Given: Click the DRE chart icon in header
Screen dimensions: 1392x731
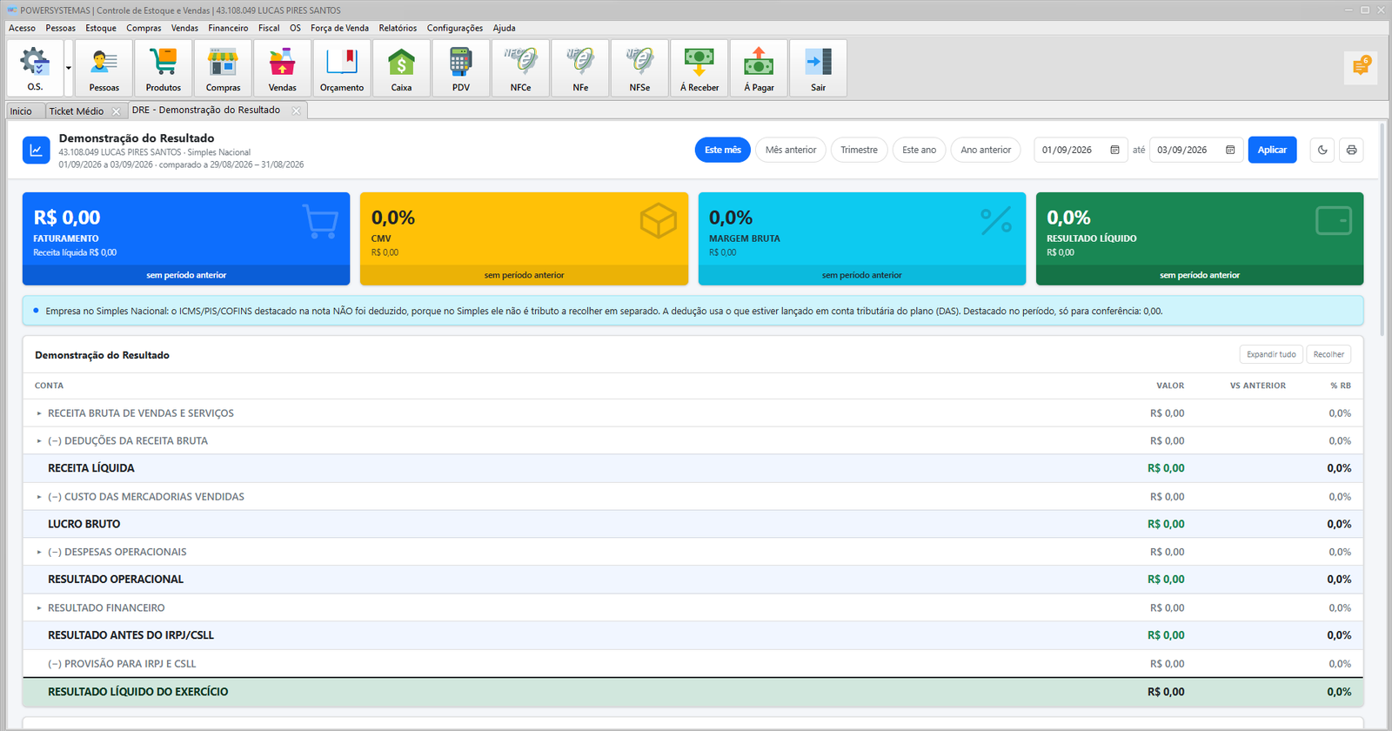Looking at the screenshot, I should pyautogui.click(x=37, y=150).
